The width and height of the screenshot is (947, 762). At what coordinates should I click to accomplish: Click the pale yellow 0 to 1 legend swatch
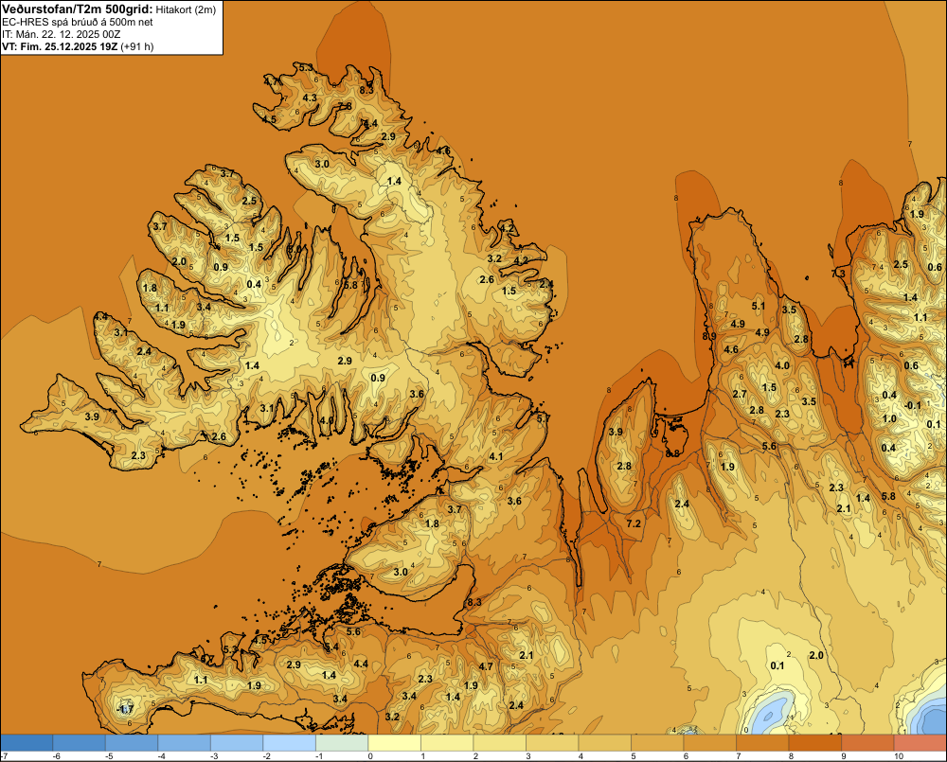click(394, 743)
